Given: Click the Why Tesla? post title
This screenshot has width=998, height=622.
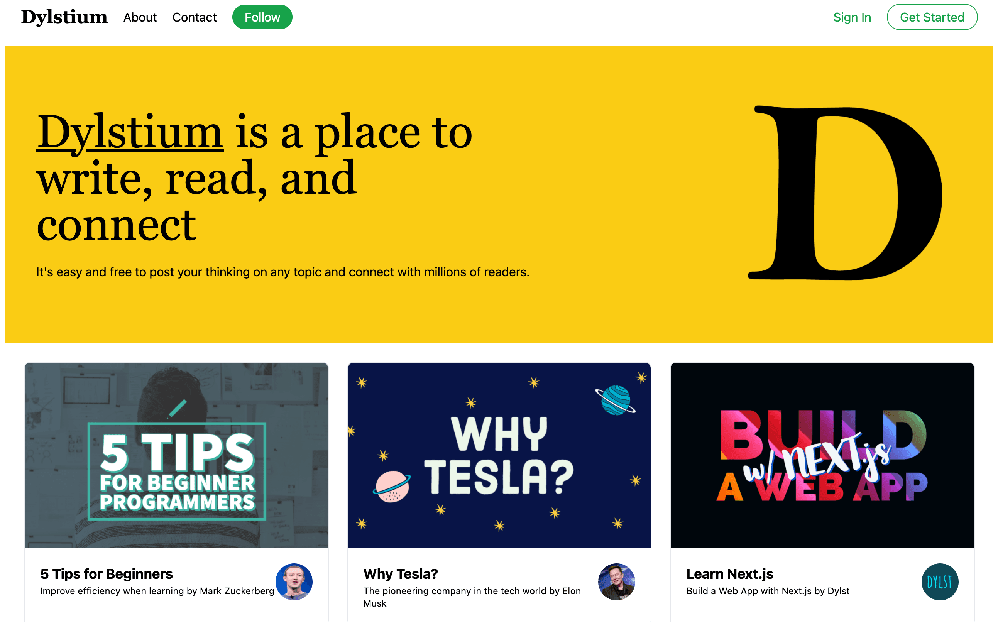Looking at the screenshot, I should pos(400,573).
